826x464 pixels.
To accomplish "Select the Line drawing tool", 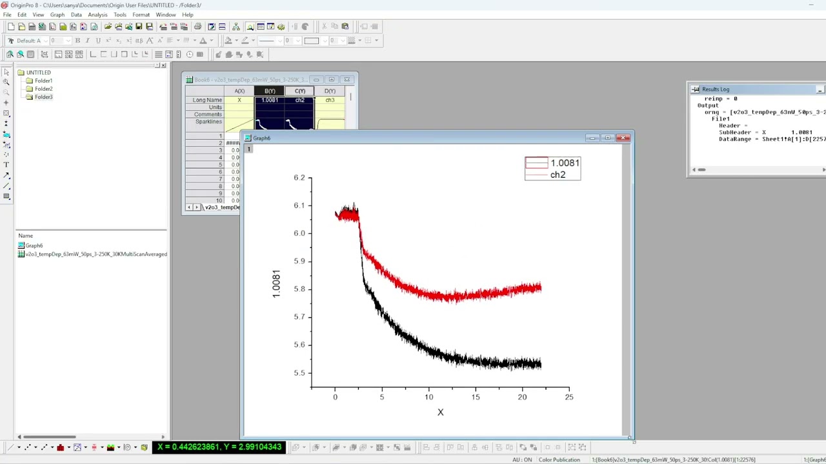I will (6, 186).
